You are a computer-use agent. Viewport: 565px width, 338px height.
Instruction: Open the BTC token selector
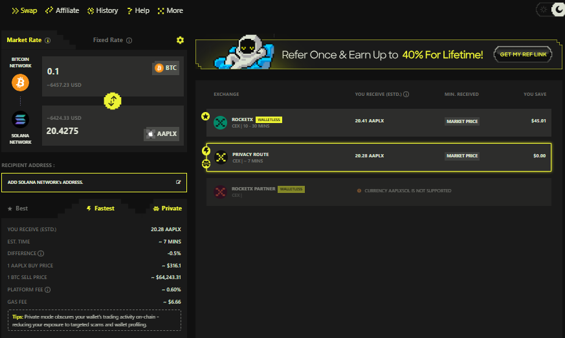coord(166,68)
